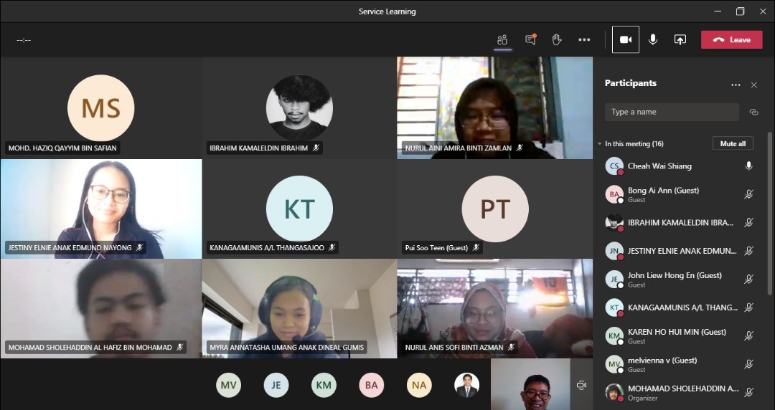Viewport: 775px width, 410px height.
Task: Click MOHAMAD SHOLEHADDIN list muted mic icon
Action: pyautogui.click(x=748, y=392)
